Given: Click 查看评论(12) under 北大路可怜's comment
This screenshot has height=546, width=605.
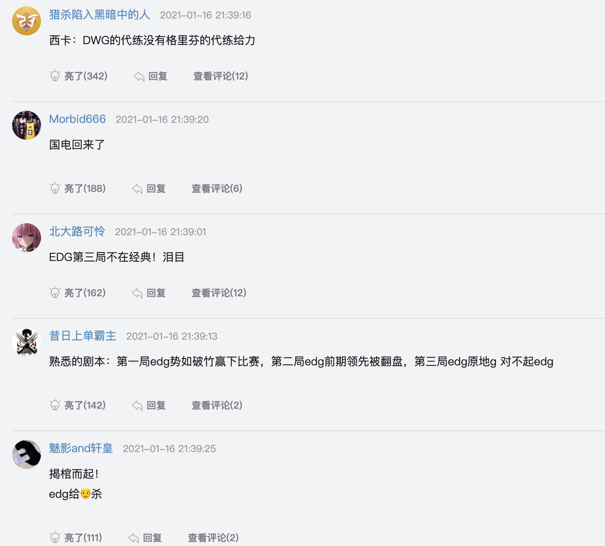Looking at the screenshot, I should pos(219,293).
